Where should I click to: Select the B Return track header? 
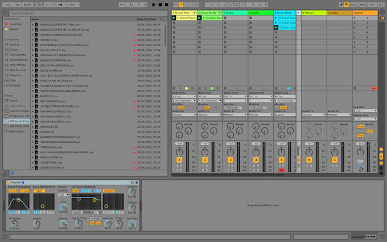(x=314, y=13)
